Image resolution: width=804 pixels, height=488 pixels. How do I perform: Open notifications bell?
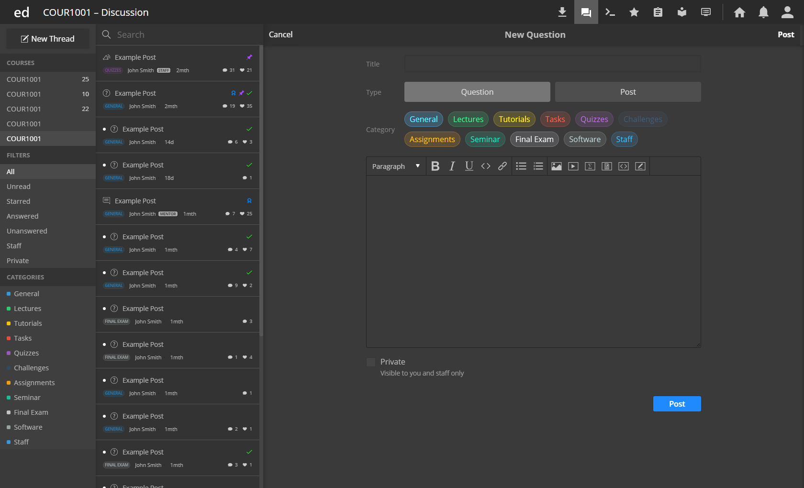tap(763, 12)
